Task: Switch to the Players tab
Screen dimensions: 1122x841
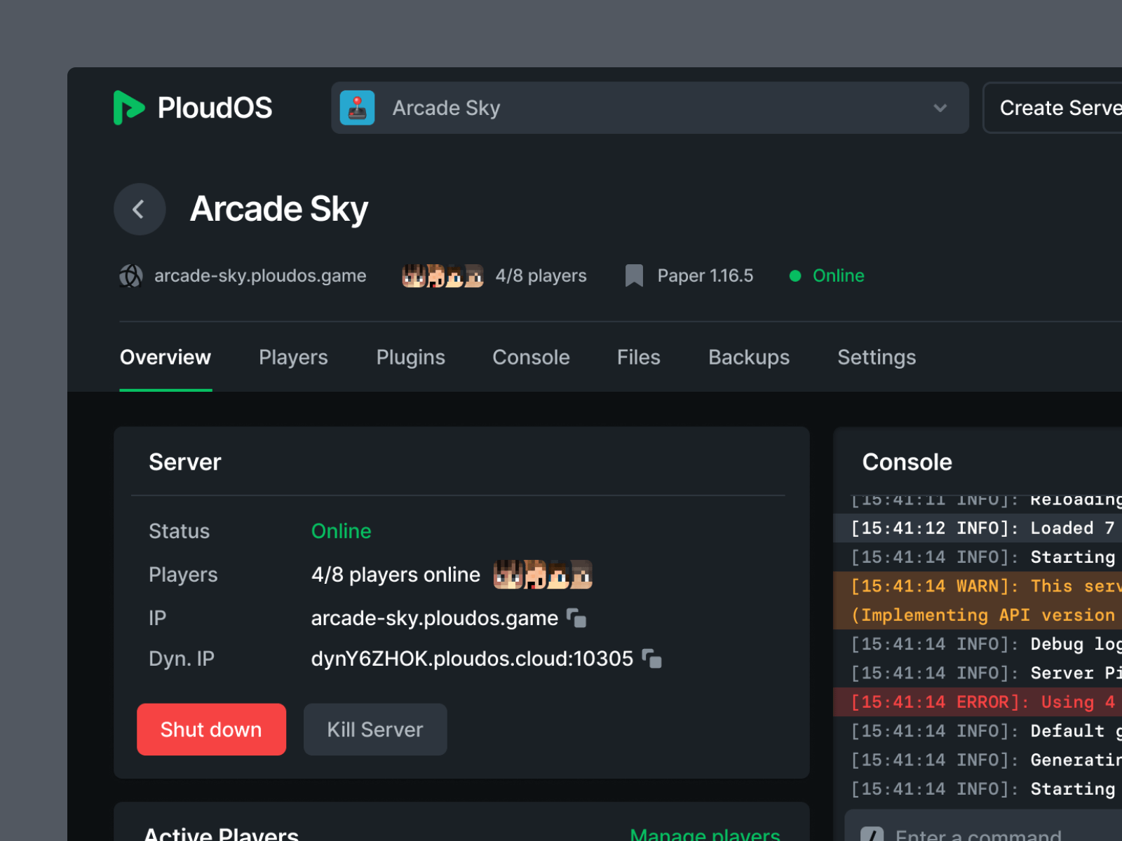Action: pos(293,357)
